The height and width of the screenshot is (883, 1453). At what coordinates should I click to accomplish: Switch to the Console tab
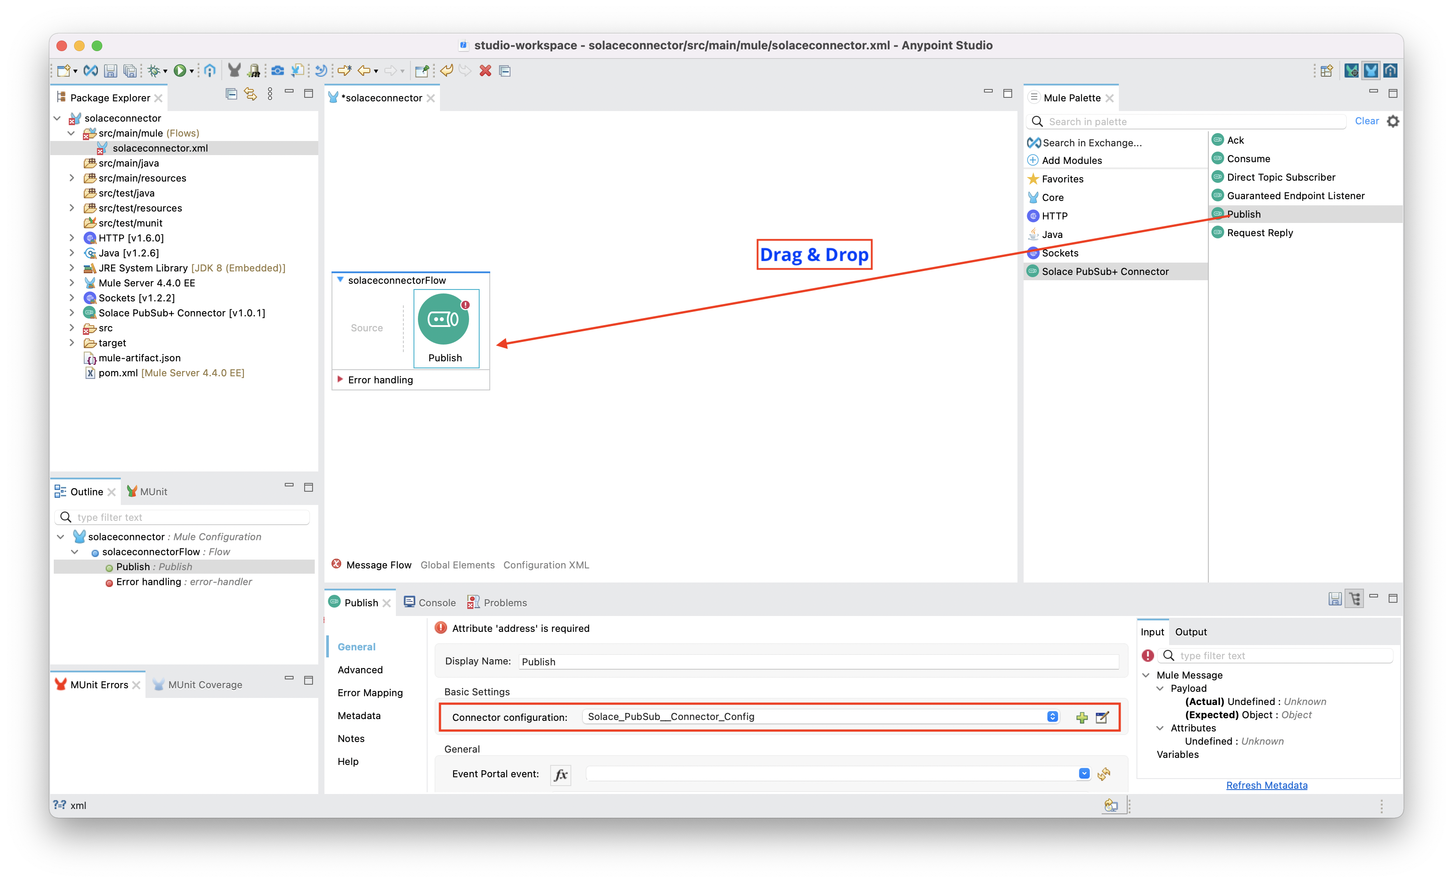tap(436, 602)
